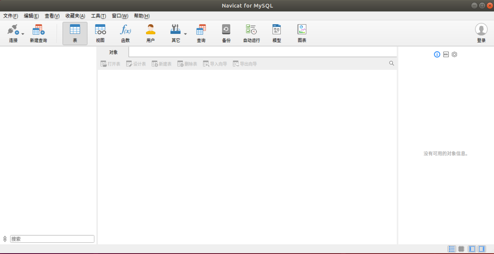Open the 帮助(H) menu
The height and width of the screenshot is (254, 494).
(142, 16)
